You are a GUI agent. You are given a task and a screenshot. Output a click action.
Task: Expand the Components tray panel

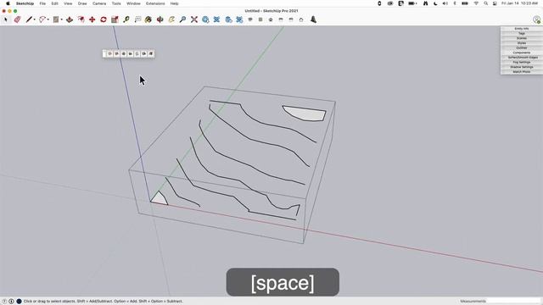522,53
